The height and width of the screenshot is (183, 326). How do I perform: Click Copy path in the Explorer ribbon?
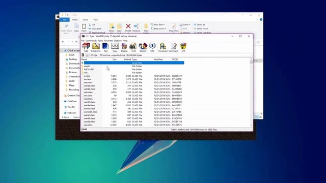click(x=95, y=28)
